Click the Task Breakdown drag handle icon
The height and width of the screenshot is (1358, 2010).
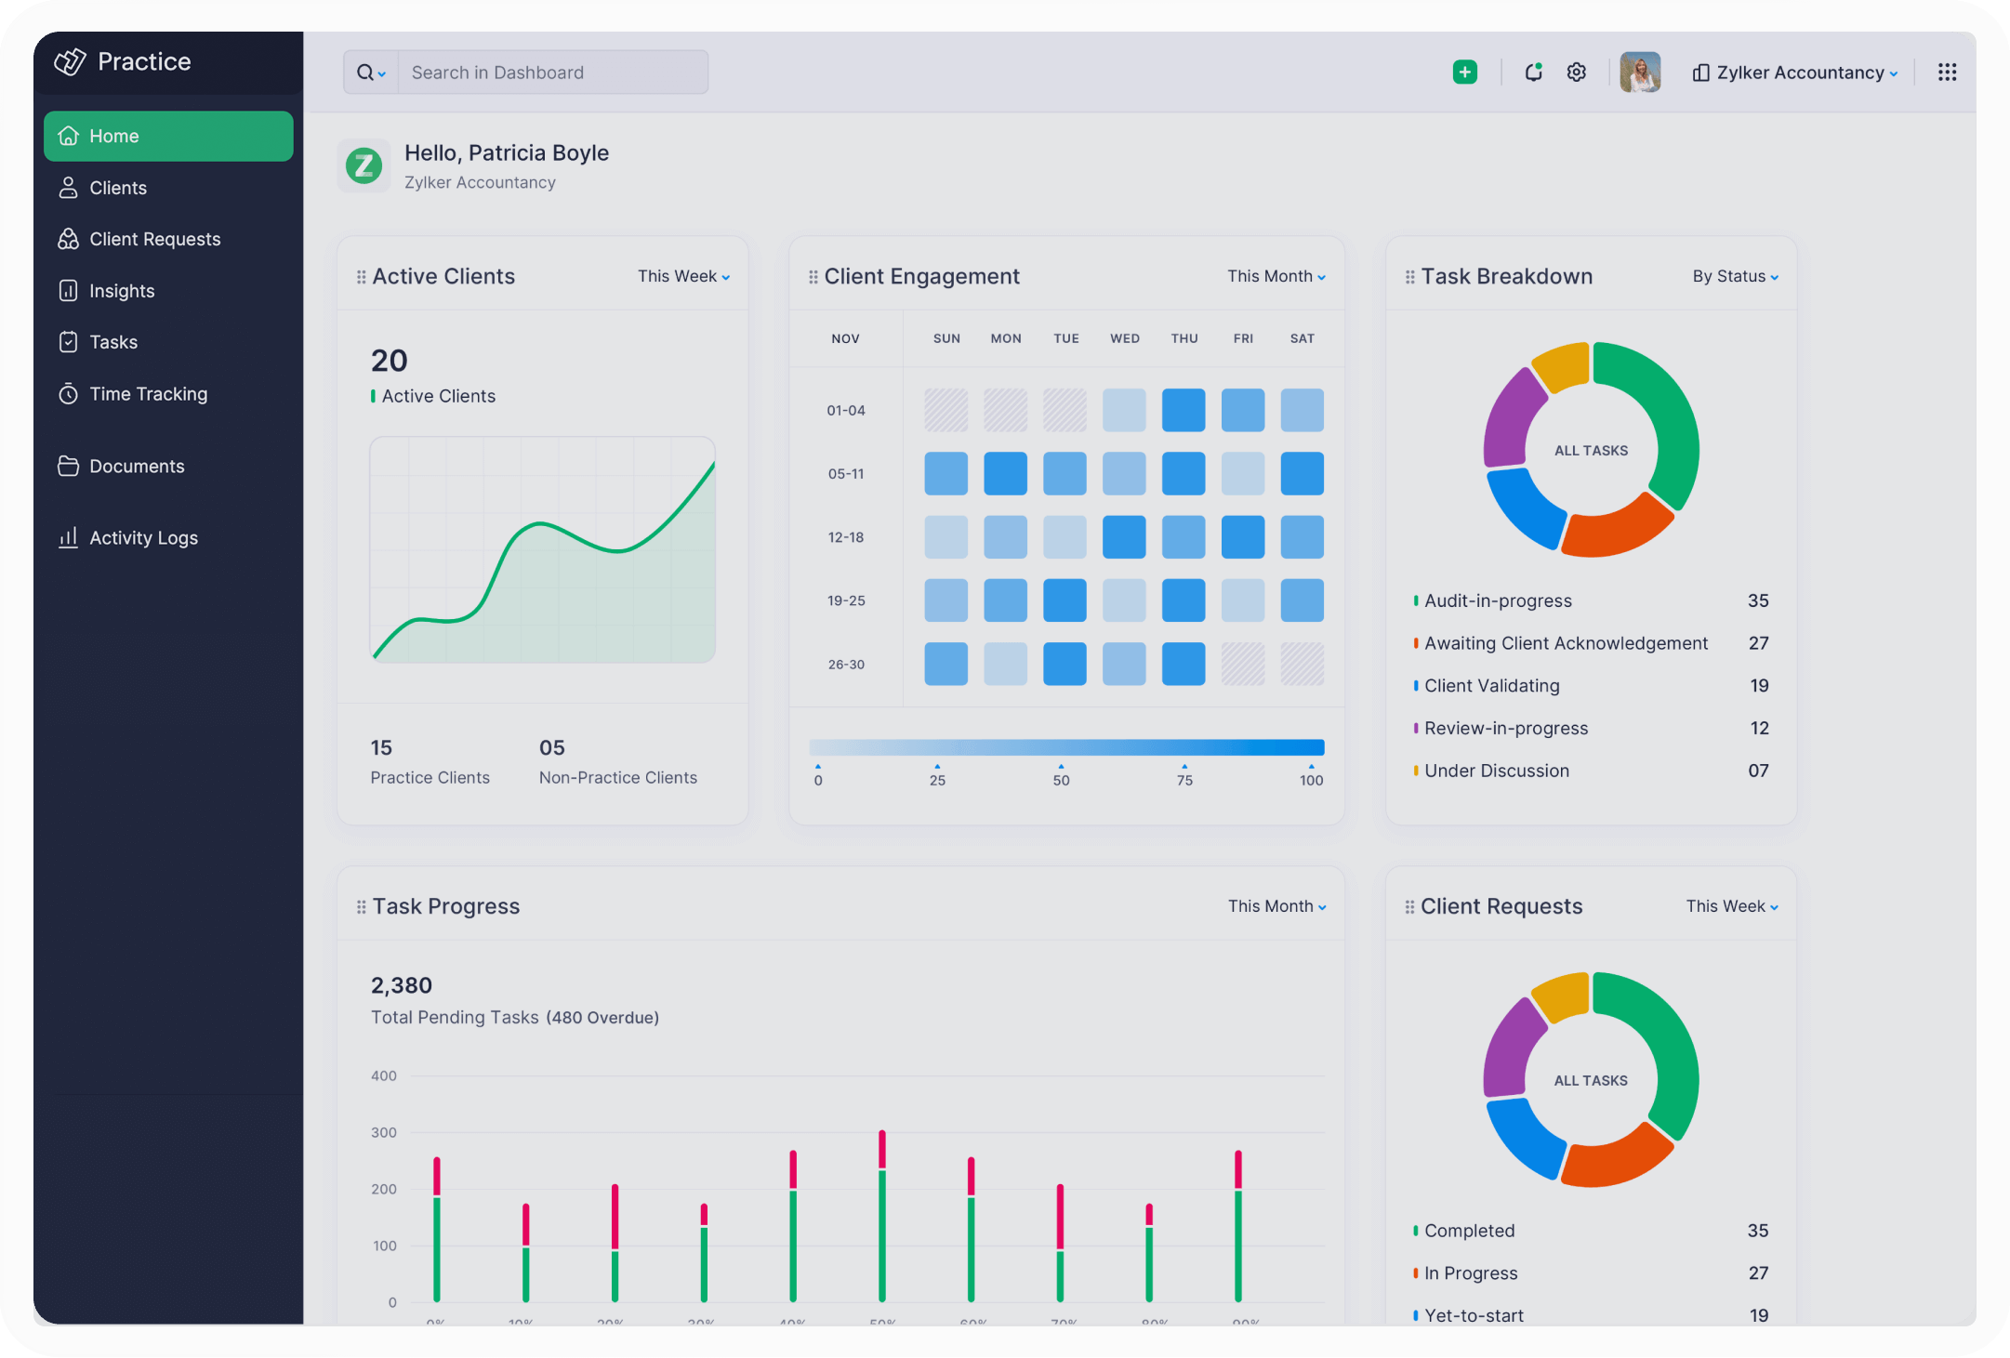coord(1409,277)
